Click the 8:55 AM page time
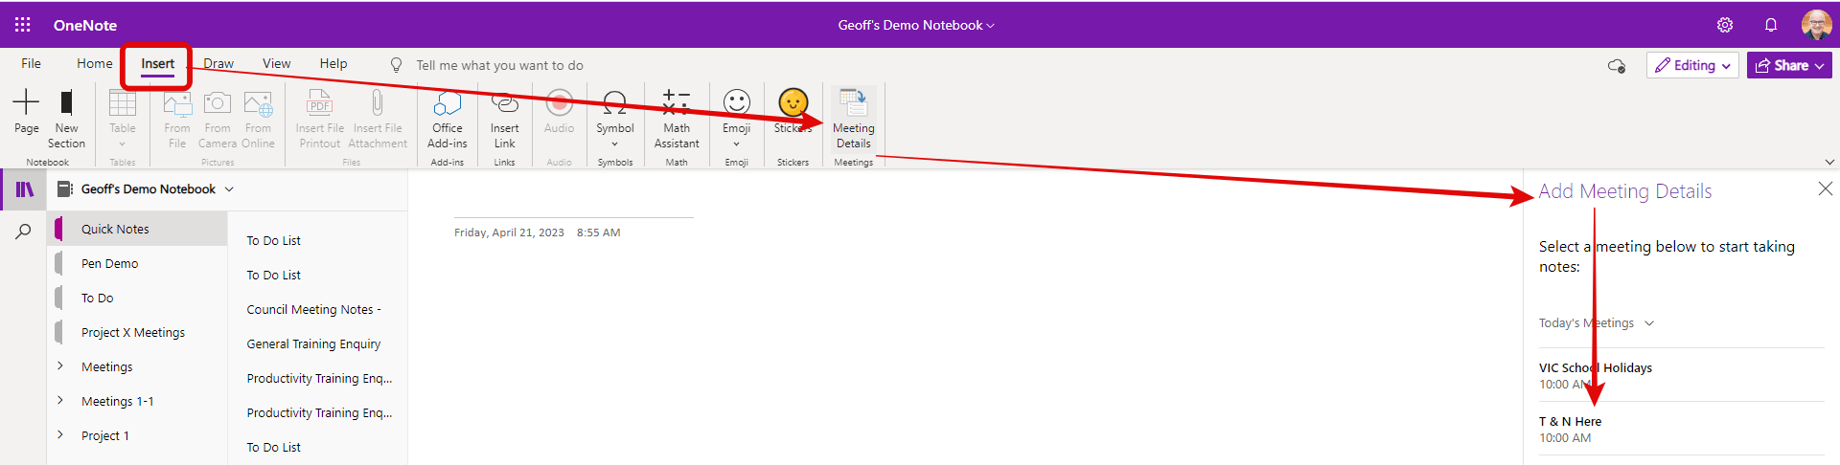Screen dimensions: 1840x465 pyautogui.click(x=598, y=232)
